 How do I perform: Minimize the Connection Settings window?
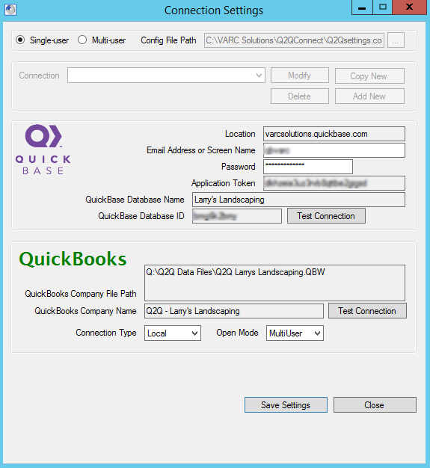pos(362,7)
